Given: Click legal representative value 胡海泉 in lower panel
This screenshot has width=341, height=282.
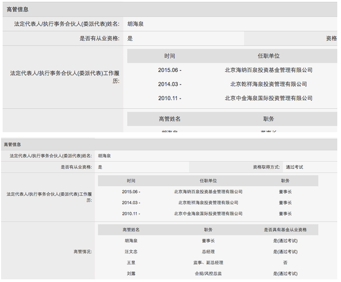Looking at the screenshot, I should [104, 156].
